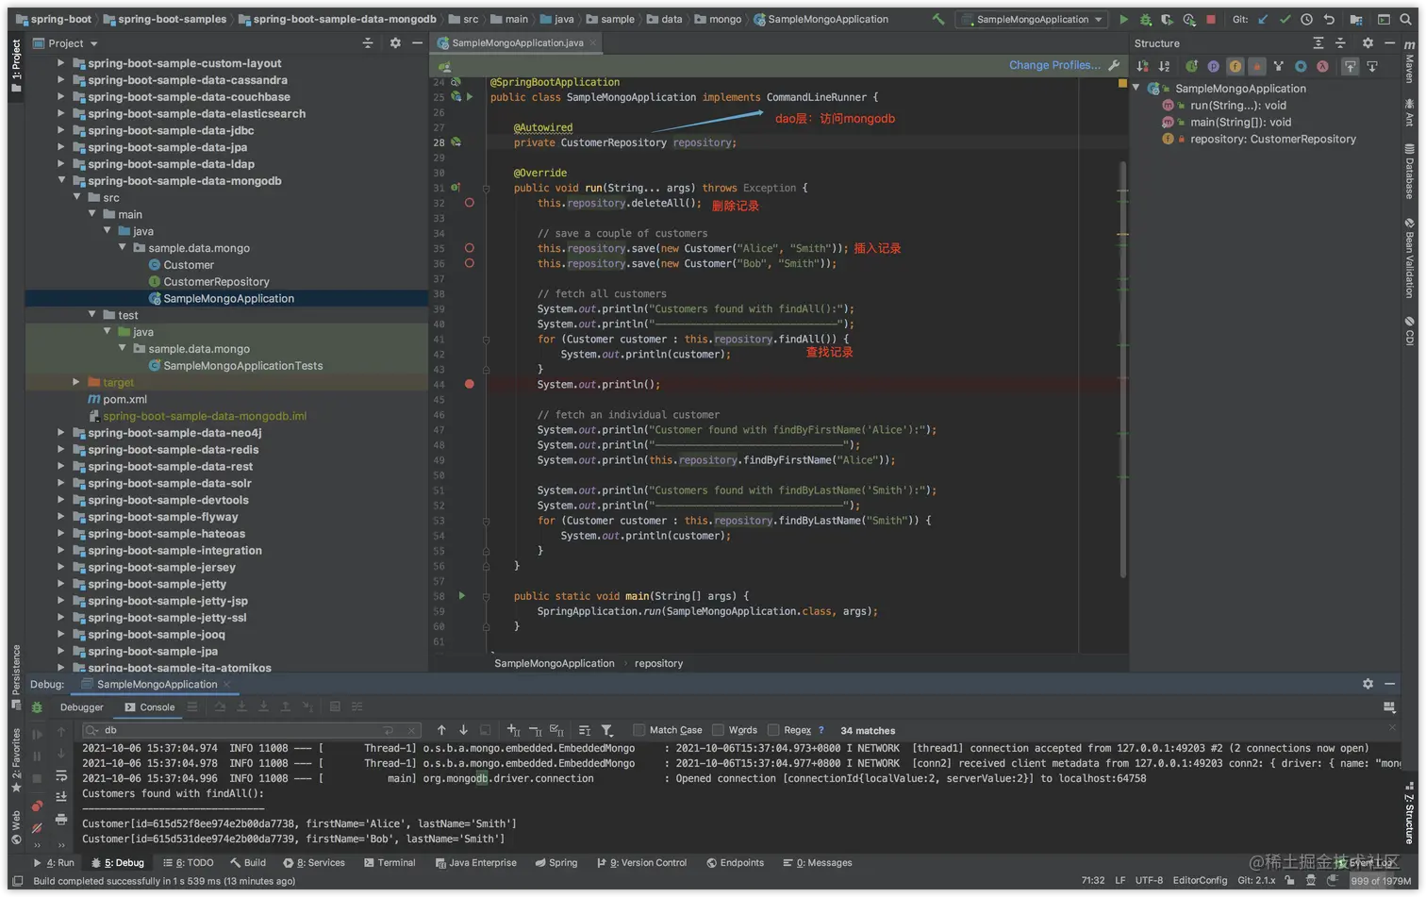Screen dimensions: 1426x897
Task: Open CustomerRepository file in project tree
Action: (216, 281)
